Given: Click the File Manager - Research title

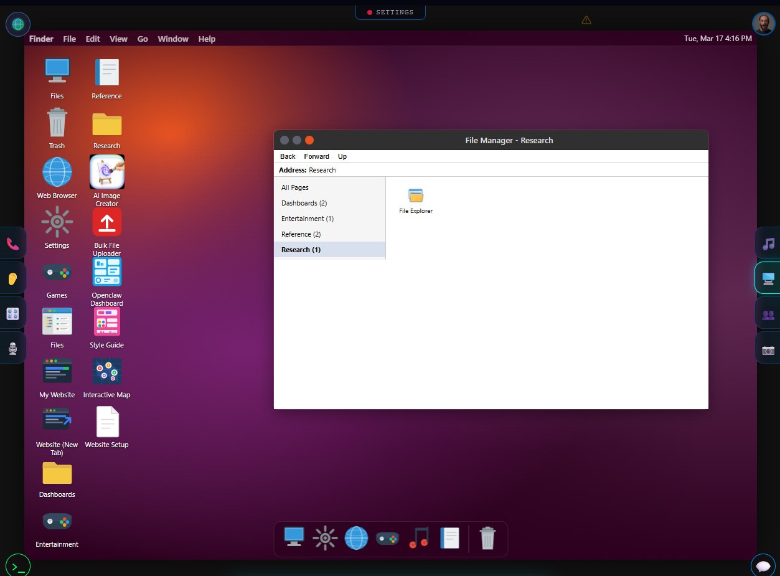Looking at the screenshot, I should [x=509, y=140].
